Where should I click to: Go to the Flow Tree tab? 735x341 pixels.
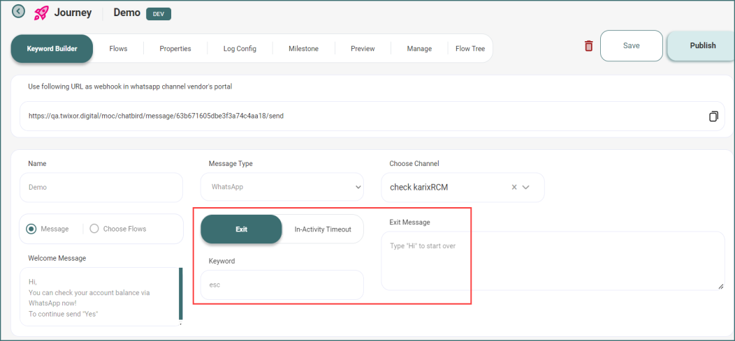point(470,49)
